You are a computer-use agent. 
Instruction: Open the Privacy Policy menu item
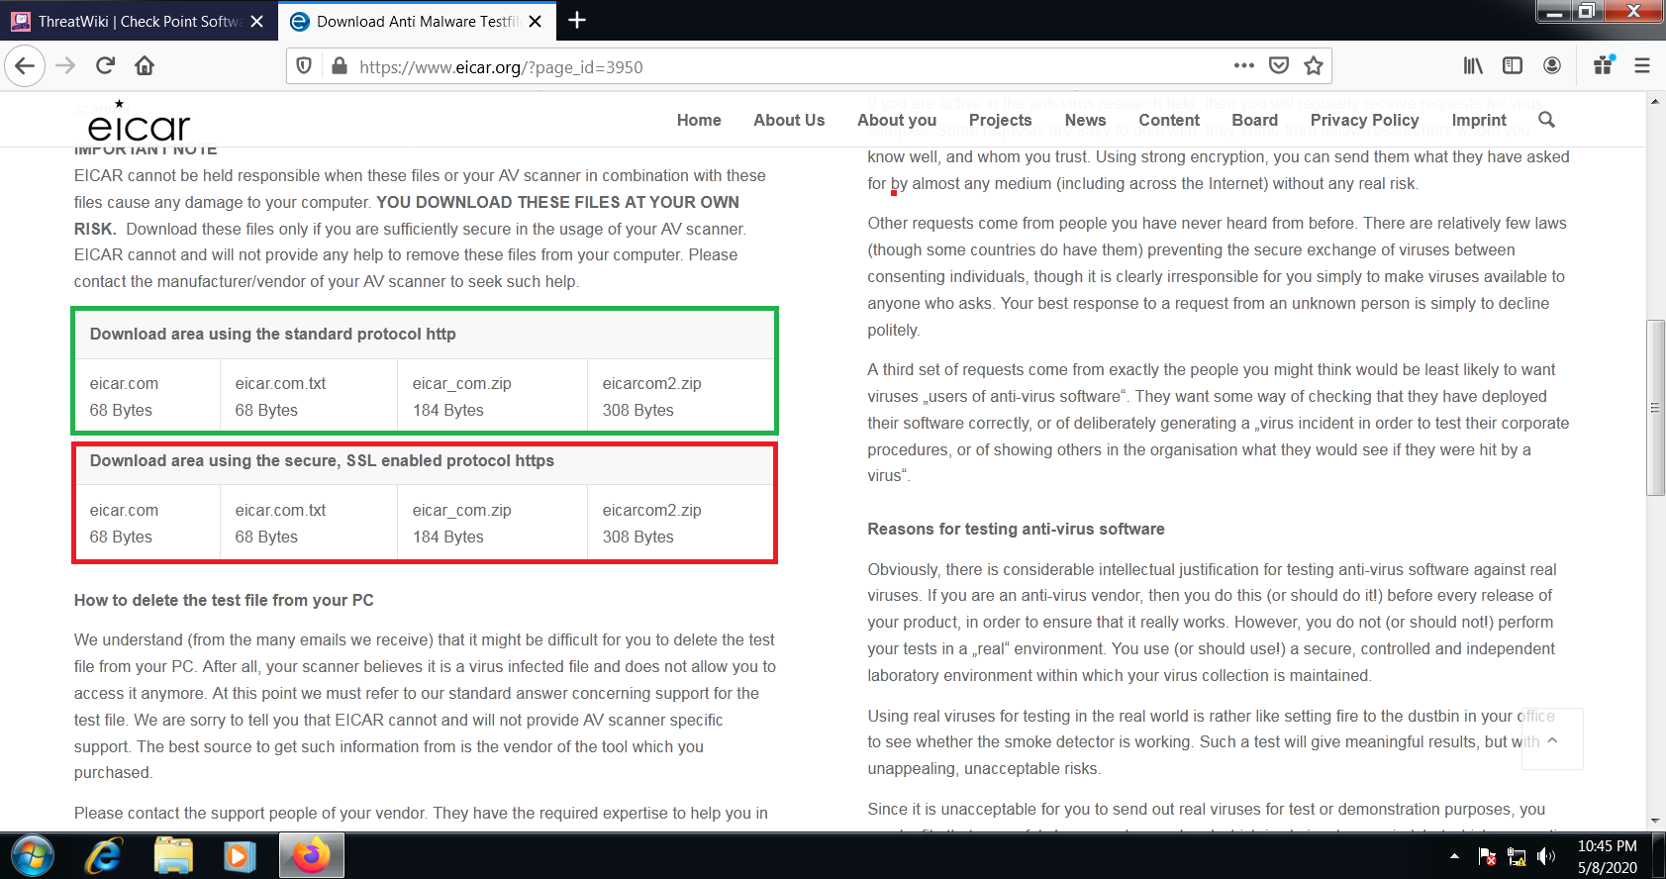tap(1364, 120)
